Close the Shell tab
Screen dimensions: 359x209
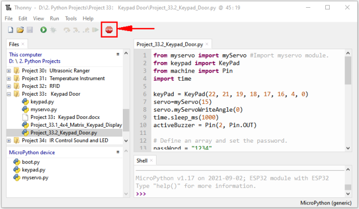tap(151, 160)
